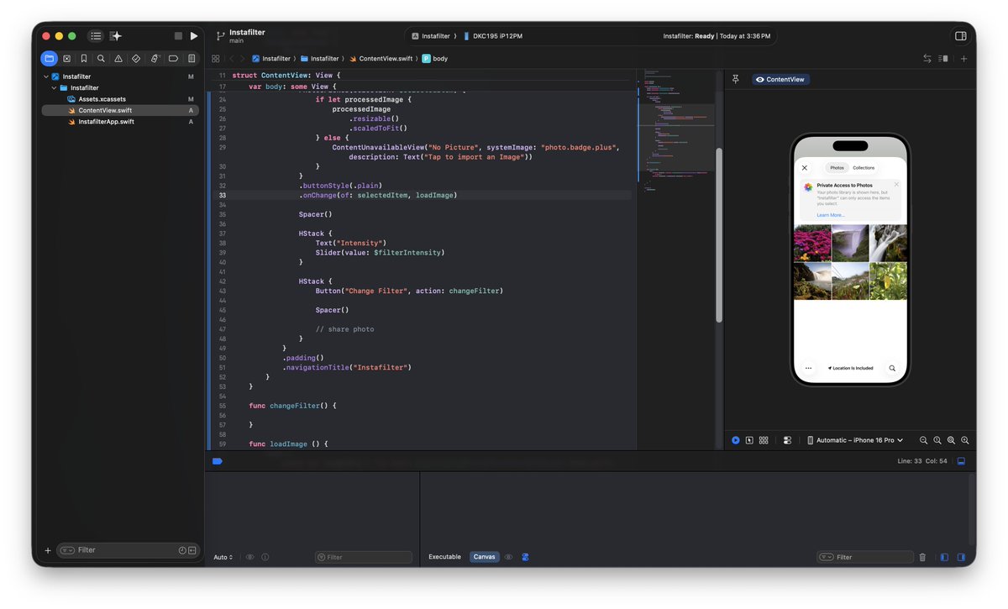1008x609 pixels.
Task: Switch canvas to Selectable mode
Action: pyautogui.click(x=749, y=440)
